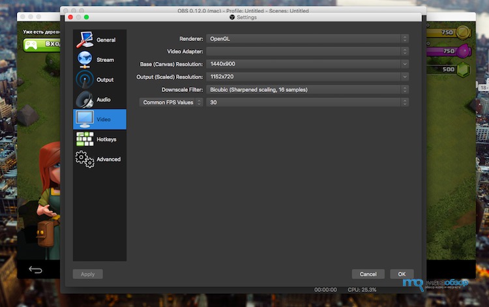Open the FPS value dropdown showing 30
Viewport: 489px width, 307px height.
(x=307, y=102)
